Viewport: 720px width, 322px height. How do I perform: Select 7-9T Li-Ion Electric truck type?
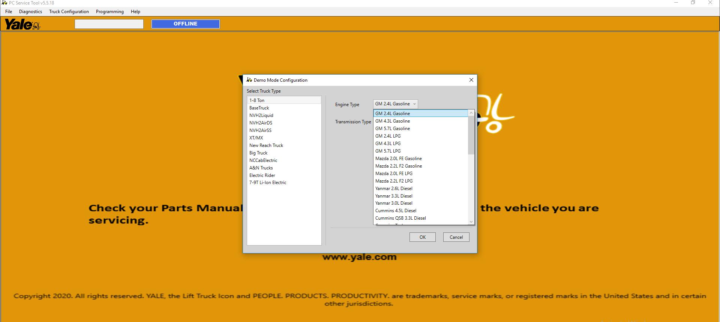point(284,183)
